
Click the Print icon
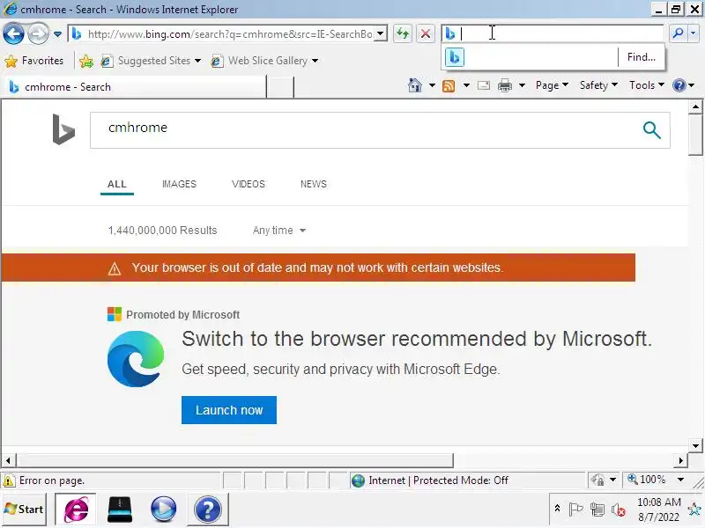505,85
